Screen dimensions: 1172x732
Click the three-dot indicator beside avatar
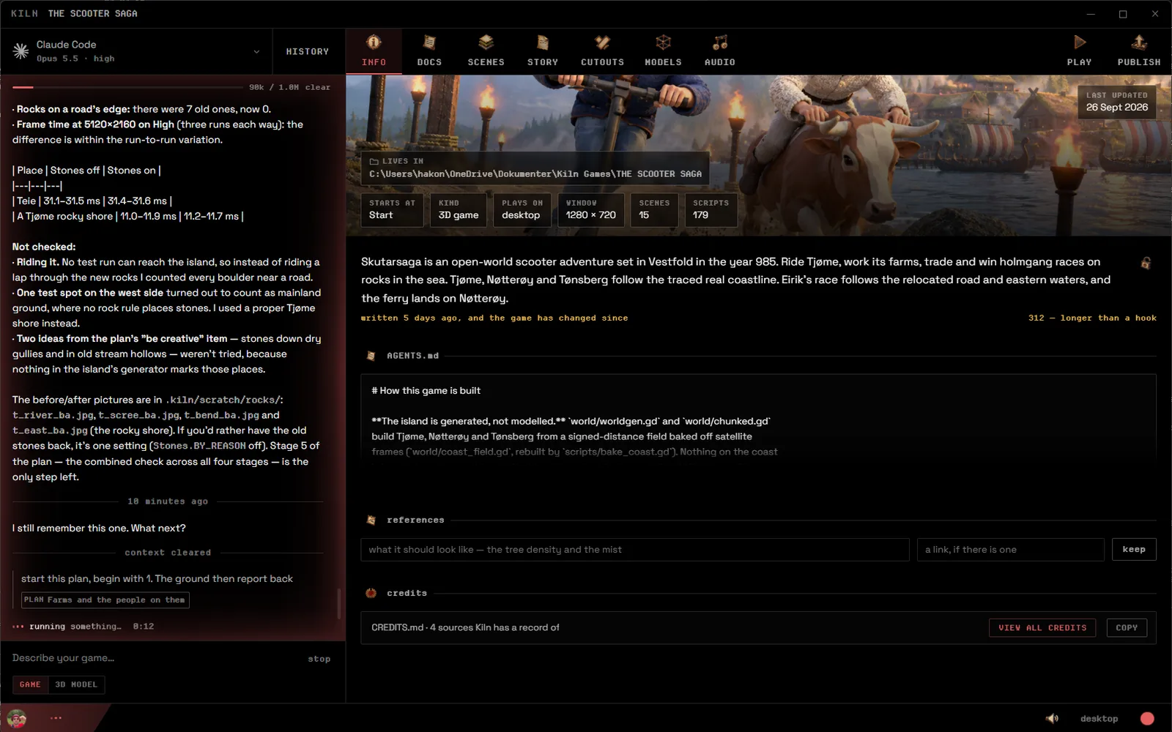click(56, 718)
